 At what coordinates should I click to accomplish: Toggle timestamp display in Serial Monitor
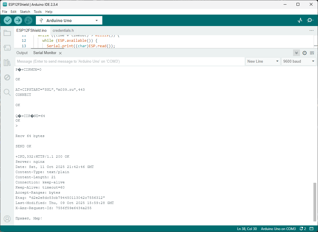[305, 53]
